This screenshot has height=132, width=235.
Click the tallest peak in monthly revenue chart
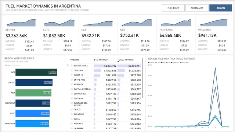[215, 68]
